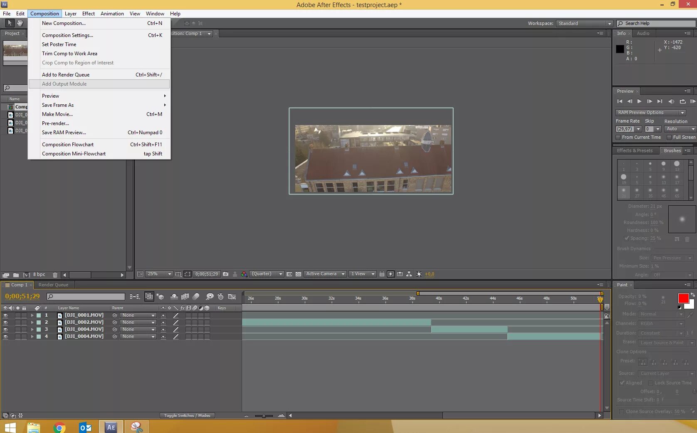Open the Workspace Standard dropdown
Screen dimensions: 697x433
coord(584,24)
